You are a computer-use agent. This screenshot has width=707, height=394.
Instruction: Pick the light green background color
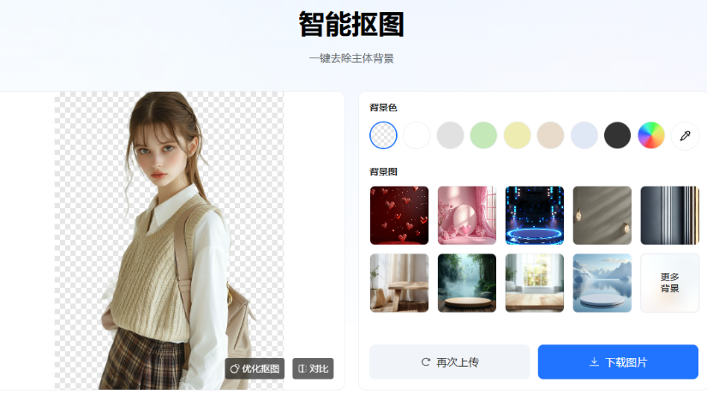[483, 135]
